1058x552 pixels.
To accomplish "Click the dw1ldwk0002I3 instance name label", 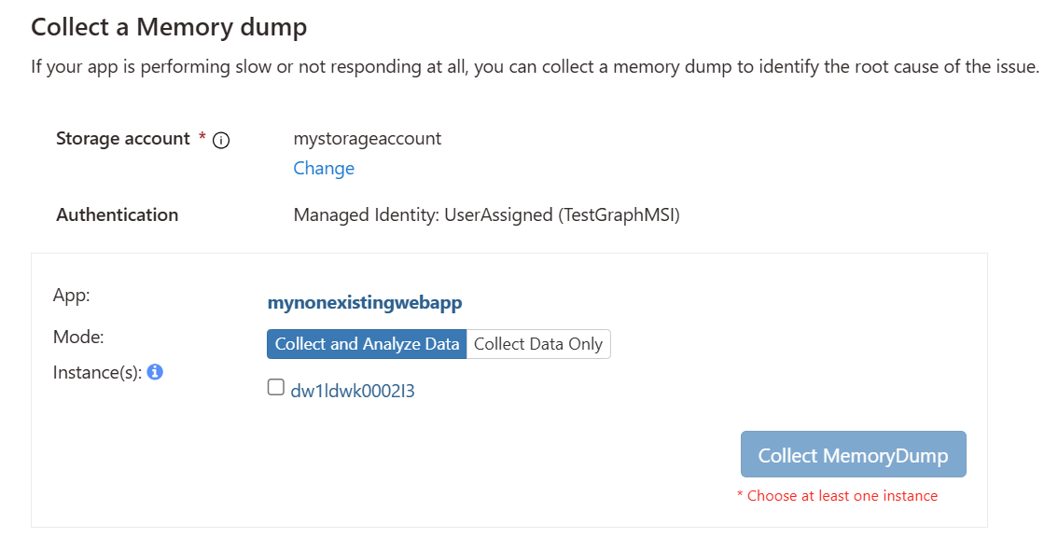I will tap(353, 391).
